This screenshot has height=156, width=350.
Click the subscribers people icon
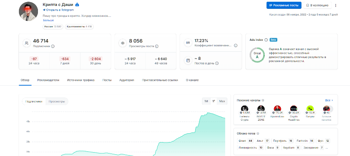pos(27,43)
